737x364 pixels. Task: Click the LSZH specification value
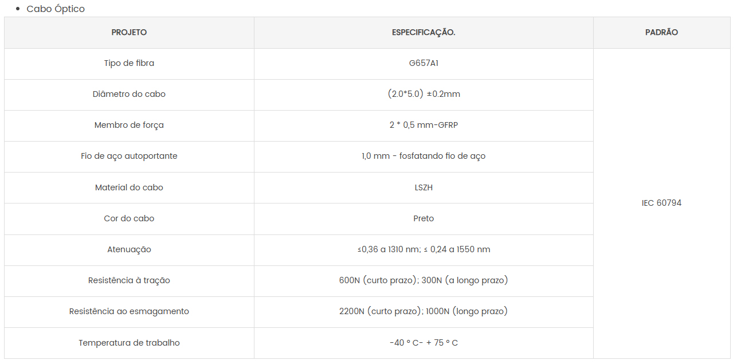coord(424,188)
